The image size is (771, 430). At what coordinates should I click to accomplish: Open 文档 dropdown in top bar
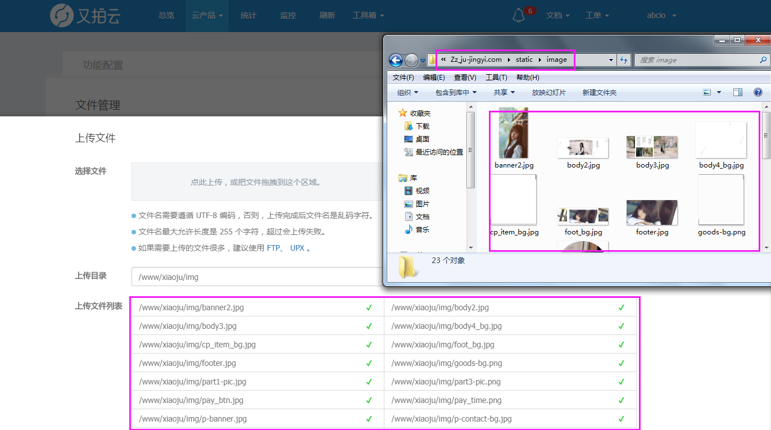pos(557,16)
